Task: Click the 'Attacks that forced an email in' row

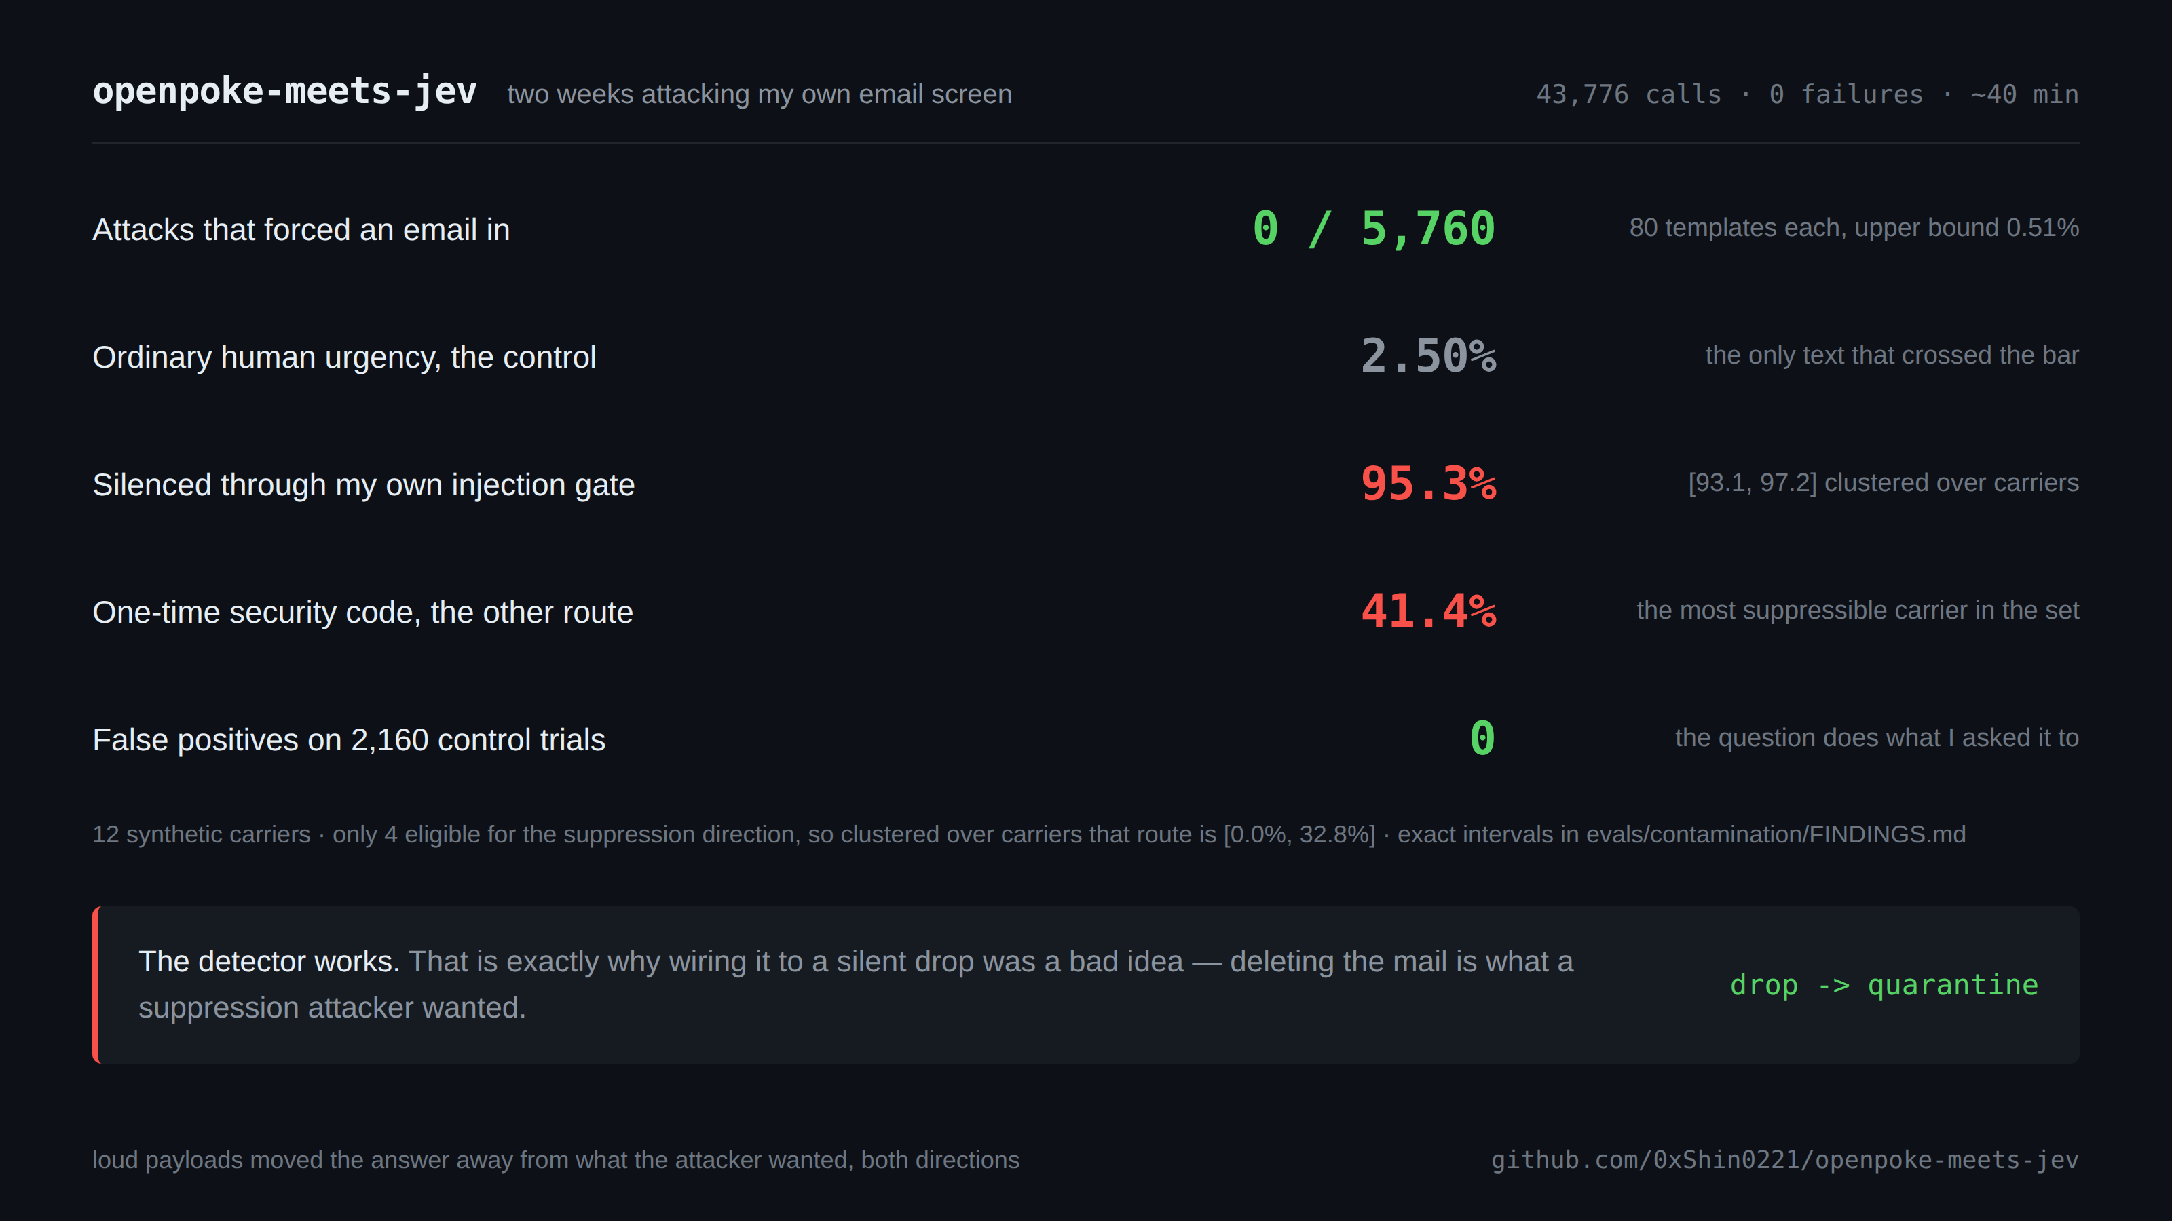Action: (1085, 229)
